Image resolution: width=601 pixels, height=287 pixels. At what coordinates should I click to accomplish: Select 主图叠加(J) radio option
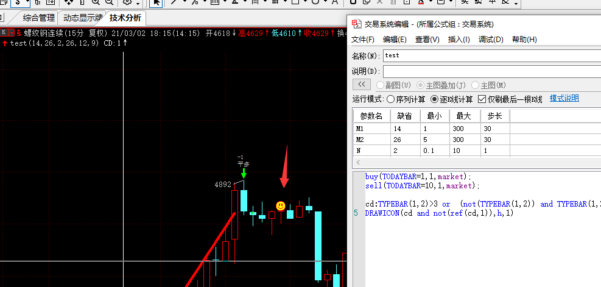click(442, 85)
